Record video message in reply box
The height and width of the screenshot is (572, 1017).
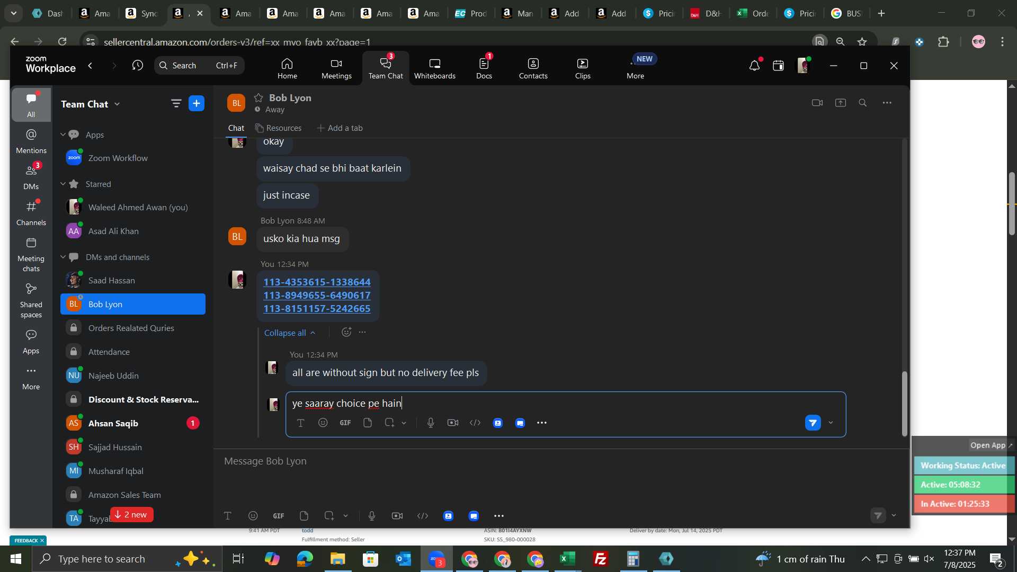[453, 423]
